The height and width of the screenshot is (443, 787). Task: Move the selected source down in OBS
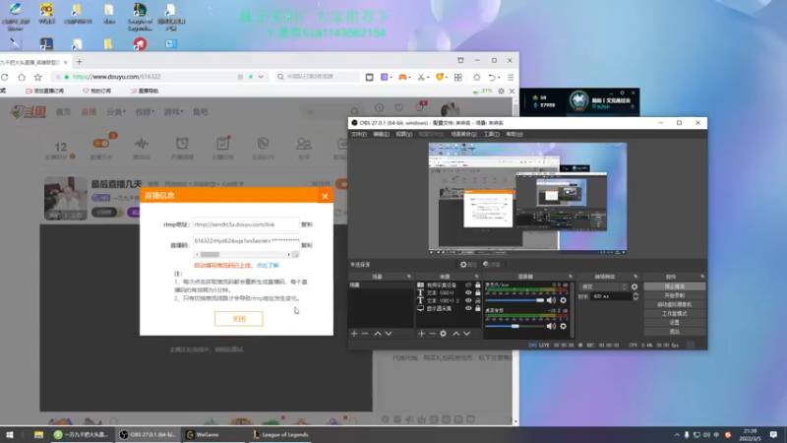[466, 334]
